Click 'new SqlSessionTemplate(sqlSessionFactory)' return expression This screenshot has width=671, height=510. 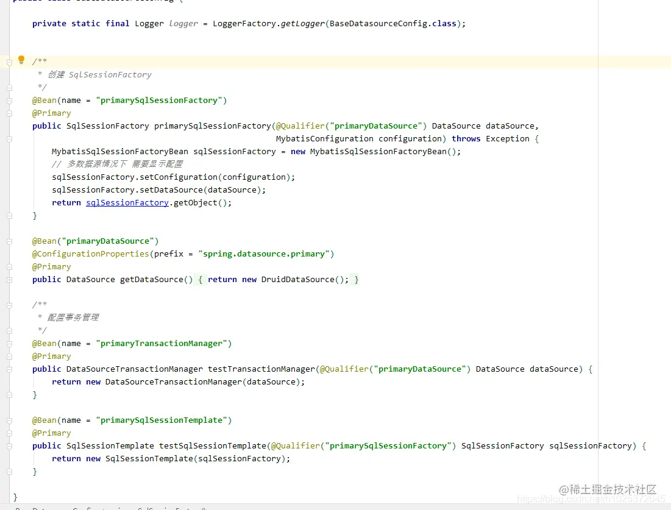pos(185,459)
